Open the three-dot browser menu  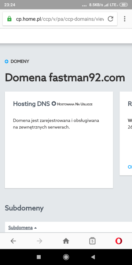coord(125,19)
